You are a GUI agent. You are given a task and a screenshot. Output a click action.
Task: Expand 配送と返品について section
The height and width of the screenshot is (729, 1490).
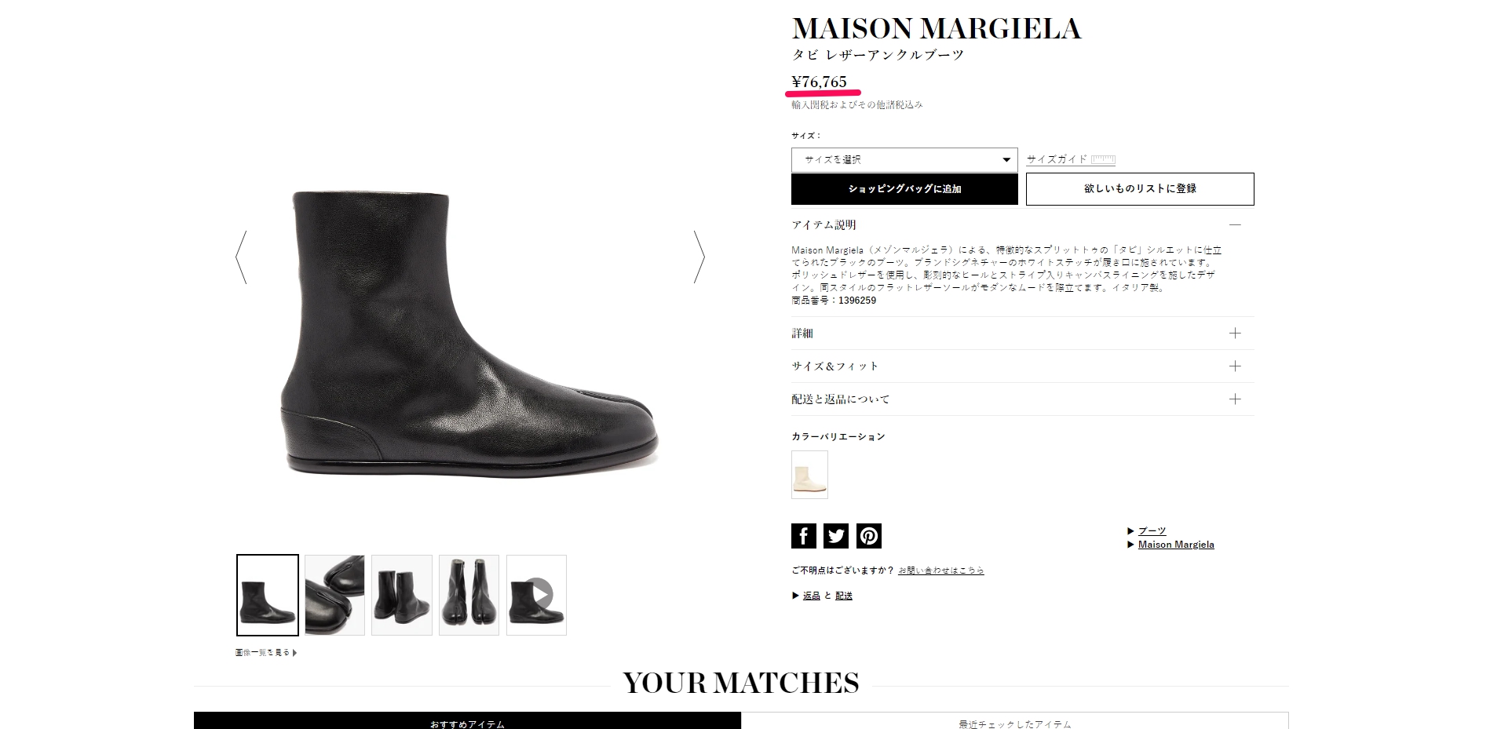(1023, 399)
